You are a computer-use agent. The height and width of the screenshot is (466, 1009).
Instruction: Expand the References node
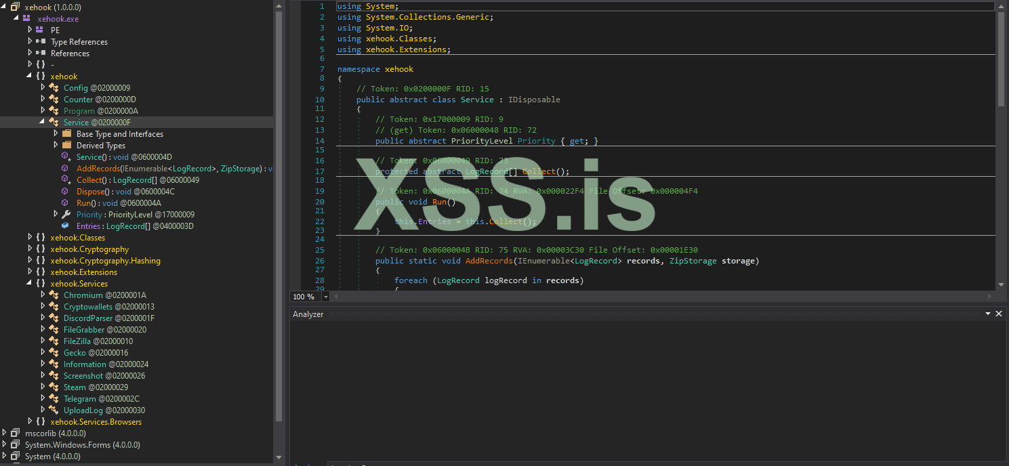pos(30,53)
